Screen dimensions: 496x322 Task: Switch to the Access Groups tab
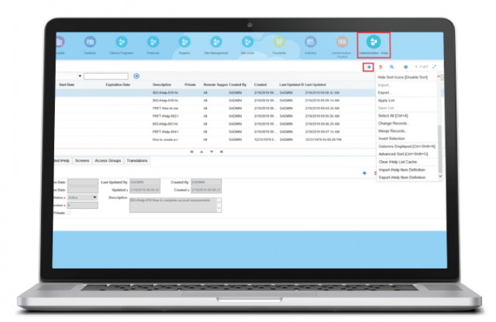click(x=108, y=160)
